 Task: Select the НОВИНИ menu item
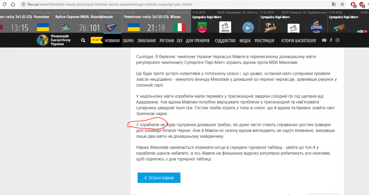tap(112, 41)
